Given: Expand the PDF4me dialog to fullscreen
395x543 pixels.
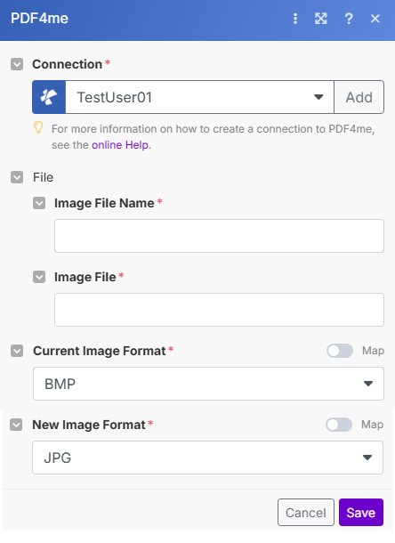Looking at the screenshot, I should pos(321,19).
